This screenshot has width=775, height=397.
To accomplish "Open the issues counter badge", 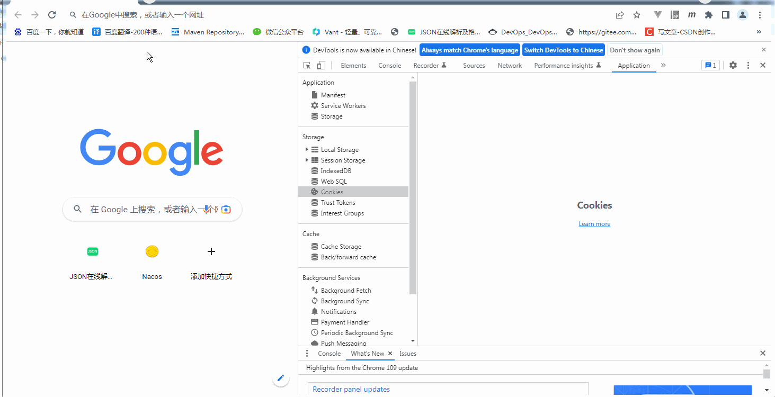I will (x=710, y=66).
